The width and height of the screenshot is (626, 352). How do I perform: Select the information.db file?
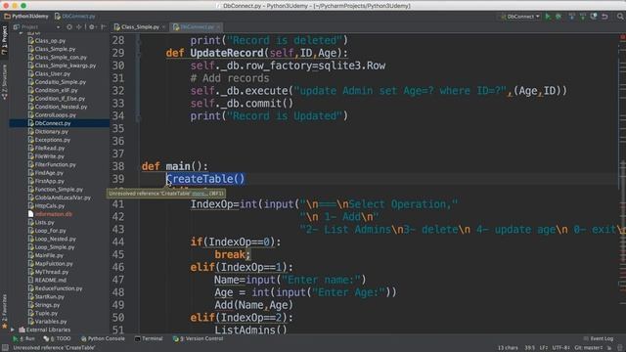pos(53,214)
